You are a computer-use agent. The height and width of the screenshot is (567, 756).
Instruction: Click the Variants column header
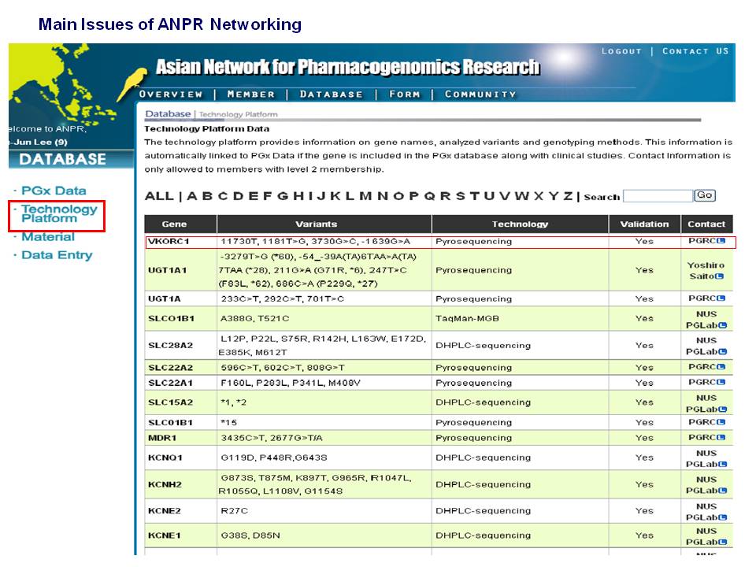[324, 224]
